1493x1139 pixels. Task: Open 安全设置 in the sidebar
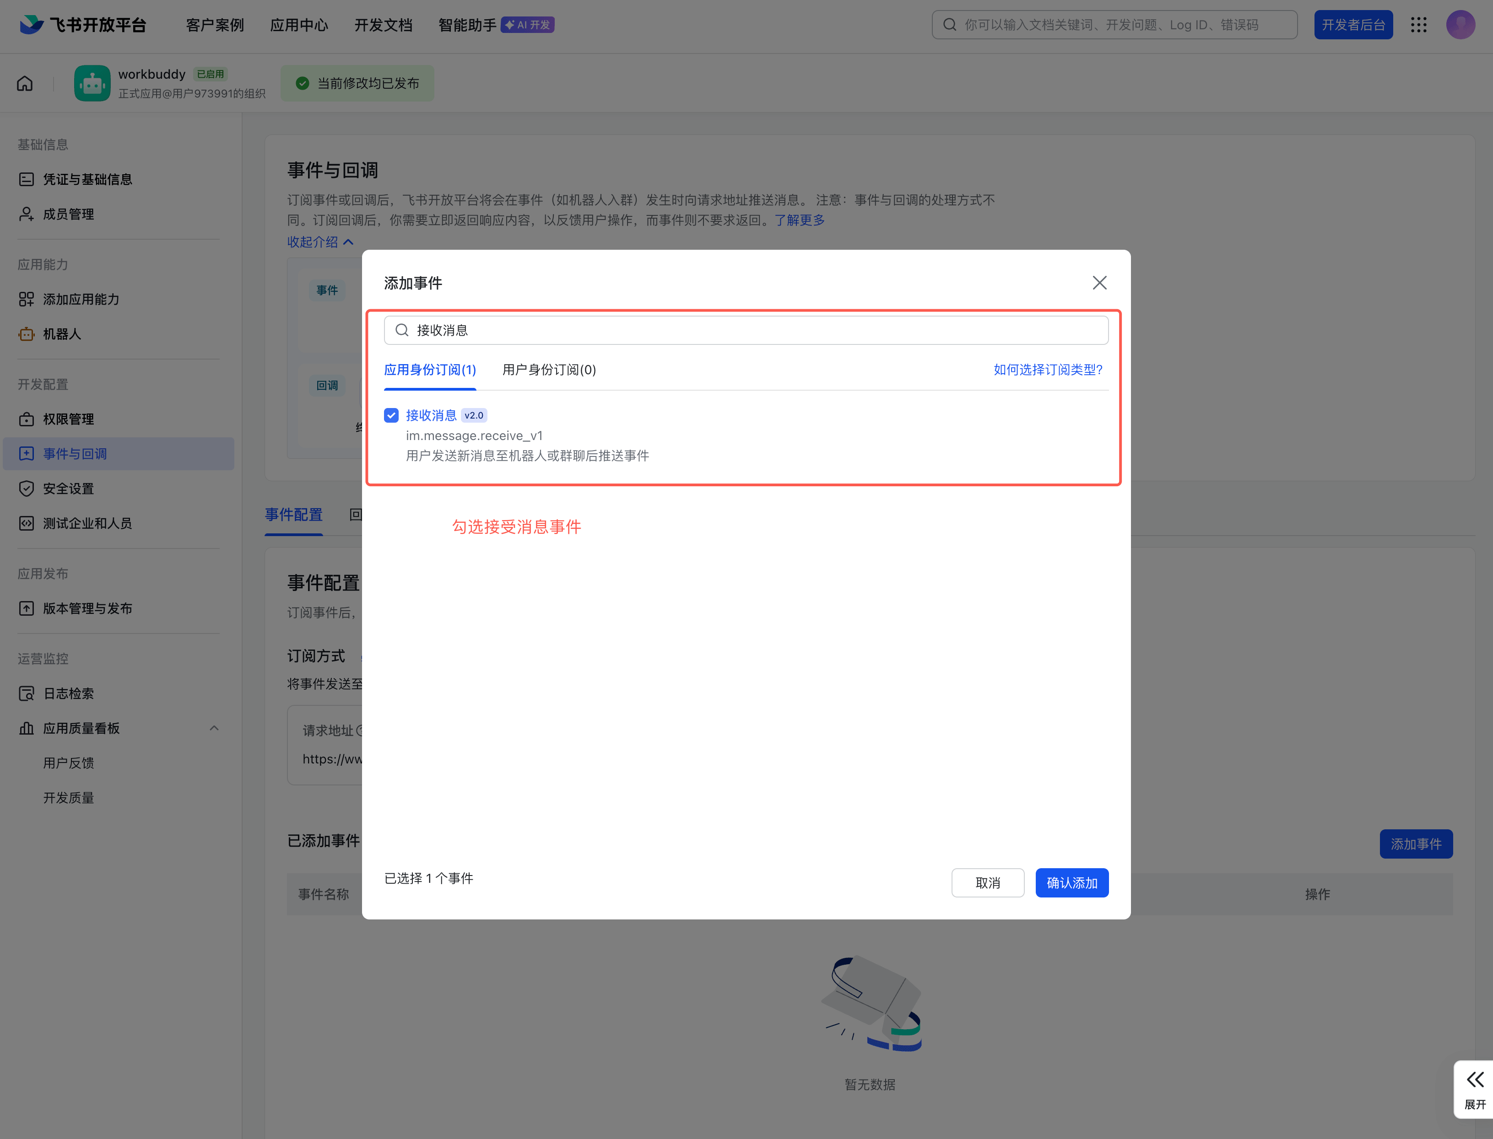68,488
